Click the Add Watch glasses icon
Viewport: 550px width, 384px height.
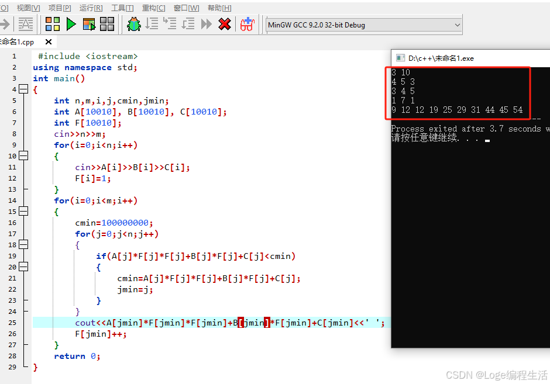pyautogui.click(x=247, y=24)
